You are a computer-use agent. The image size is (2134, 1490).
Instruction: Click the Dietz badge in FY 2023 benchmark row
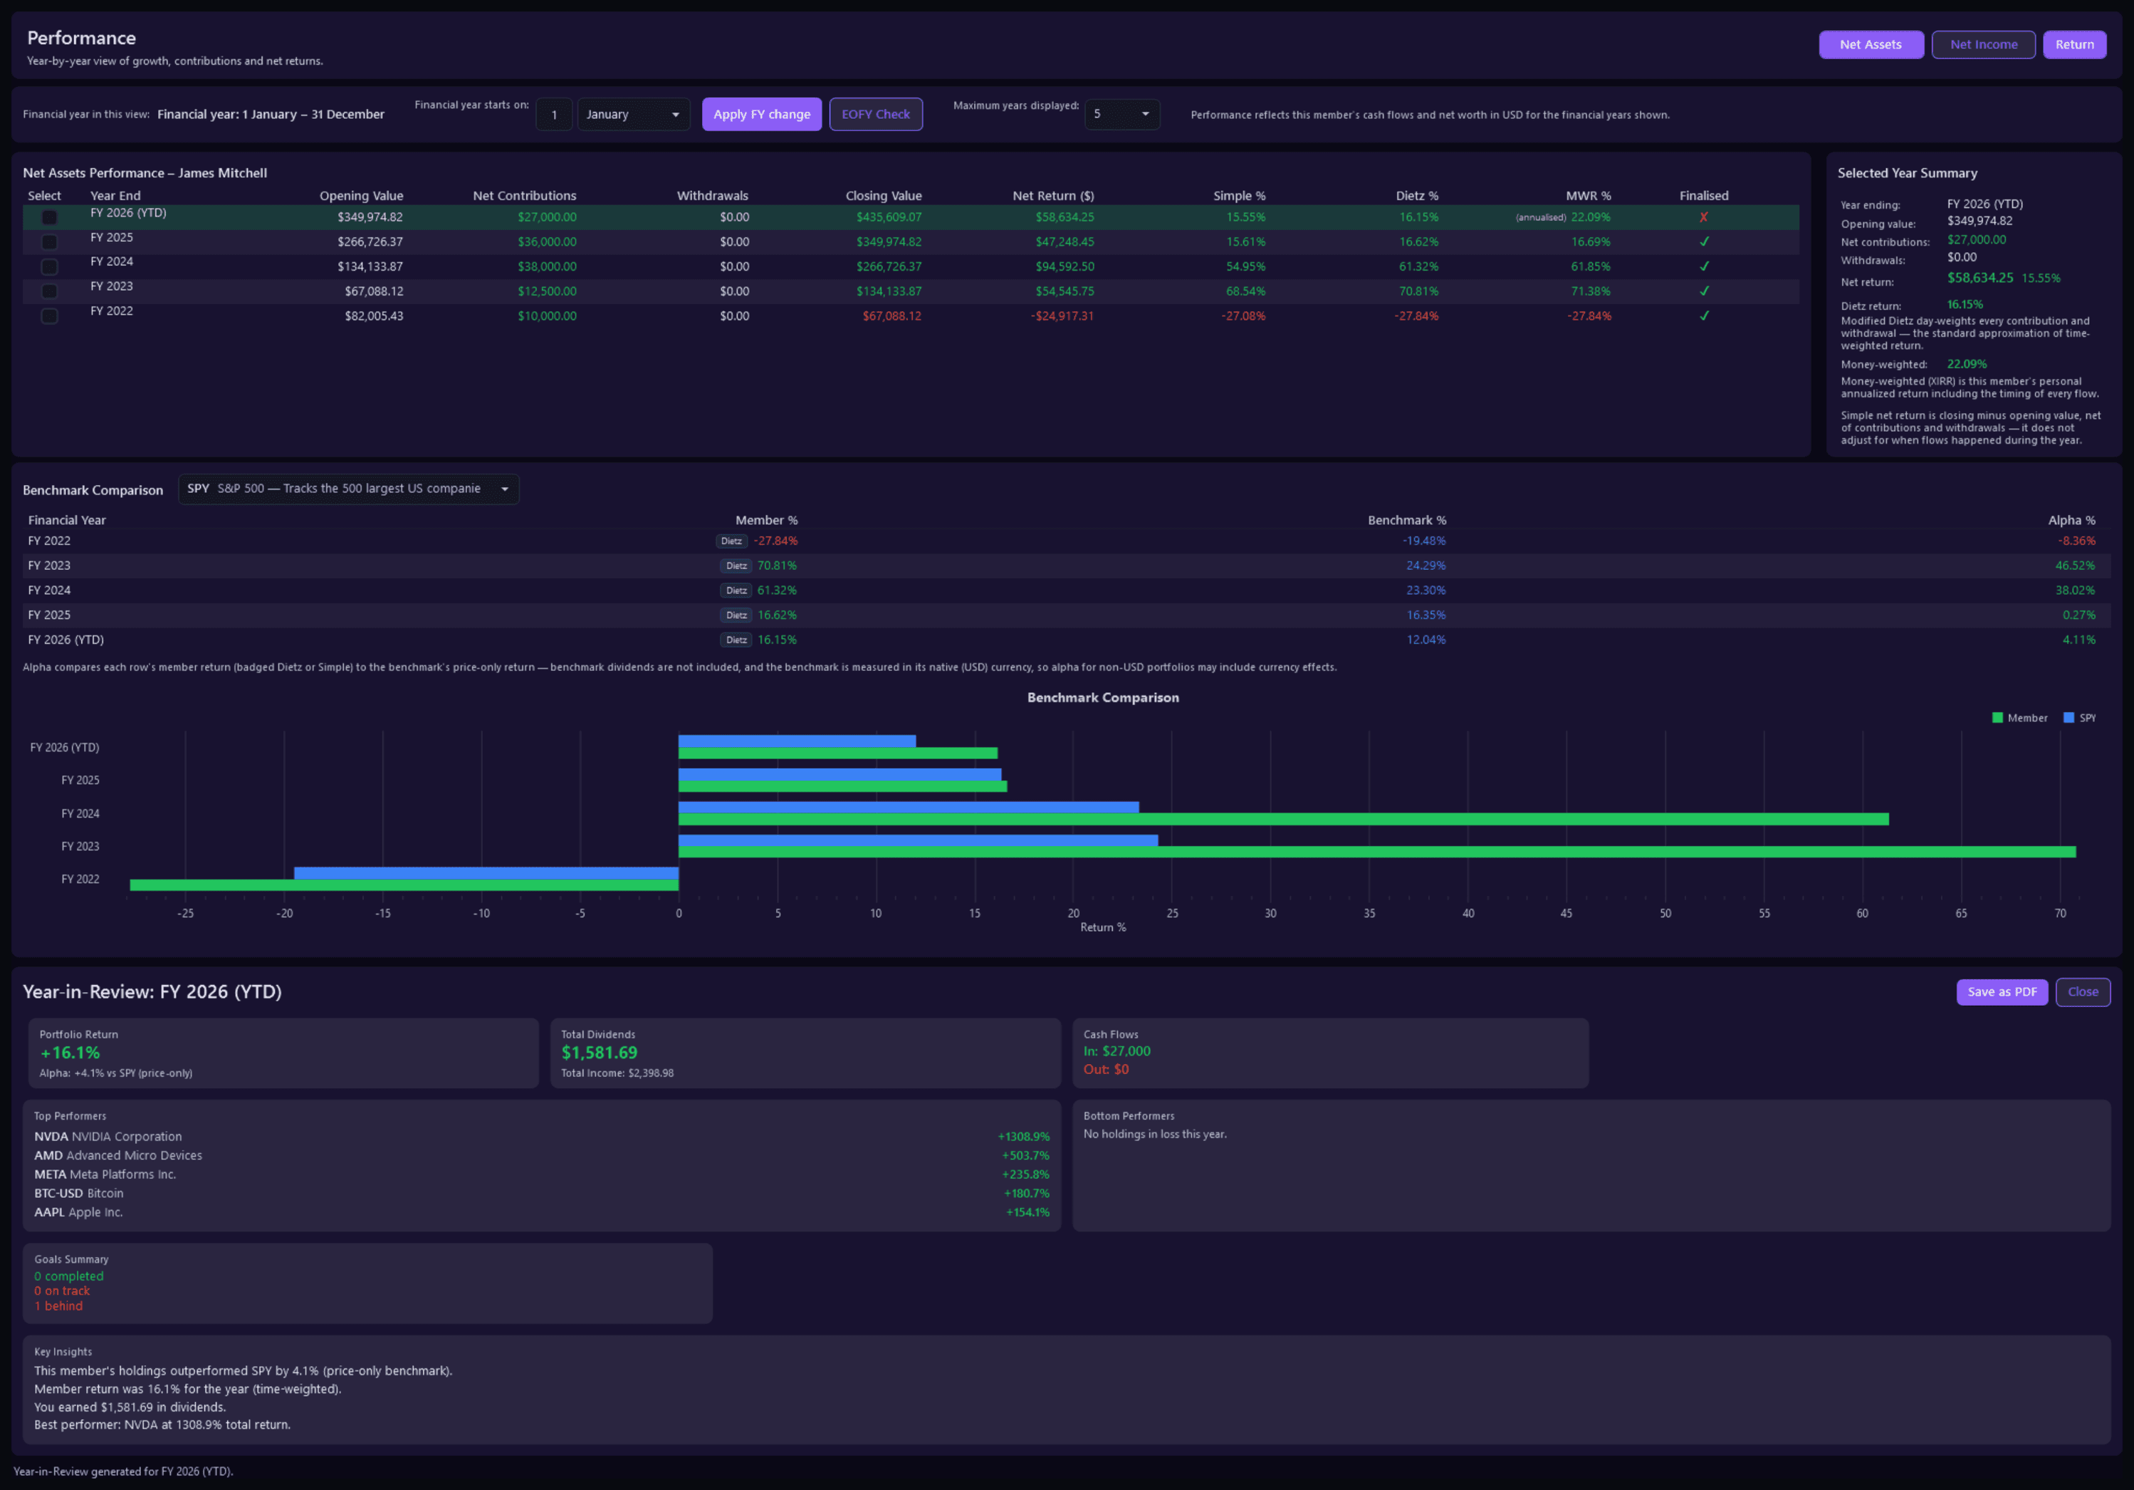736,565
